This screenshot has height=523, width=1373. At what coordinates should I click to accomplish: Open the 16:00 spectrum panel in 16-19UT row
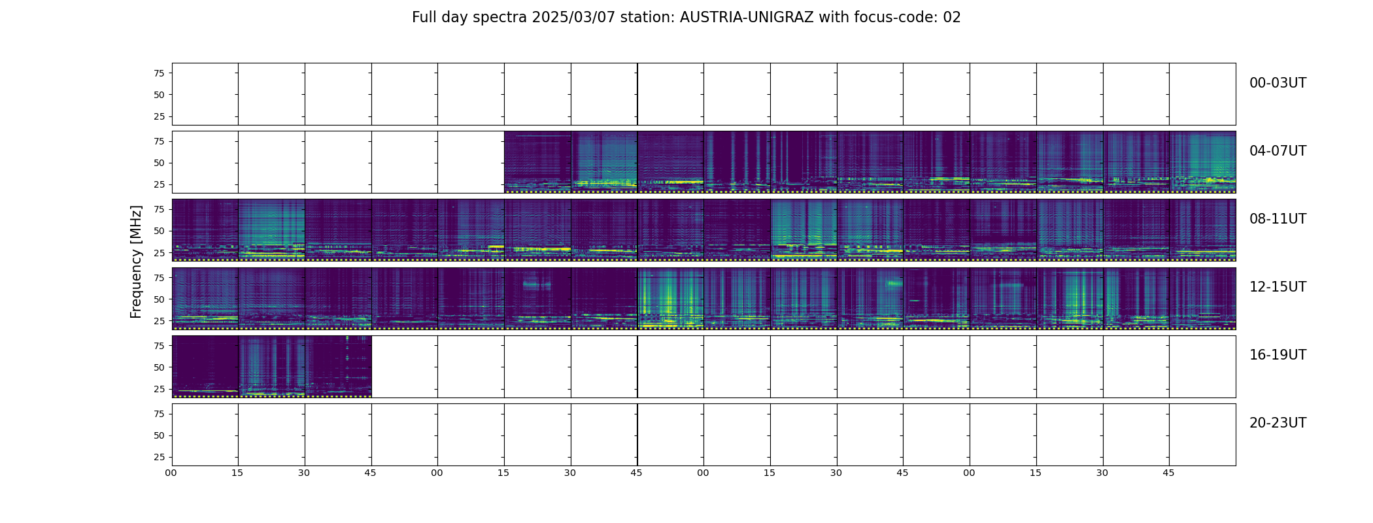coord(205,366)
